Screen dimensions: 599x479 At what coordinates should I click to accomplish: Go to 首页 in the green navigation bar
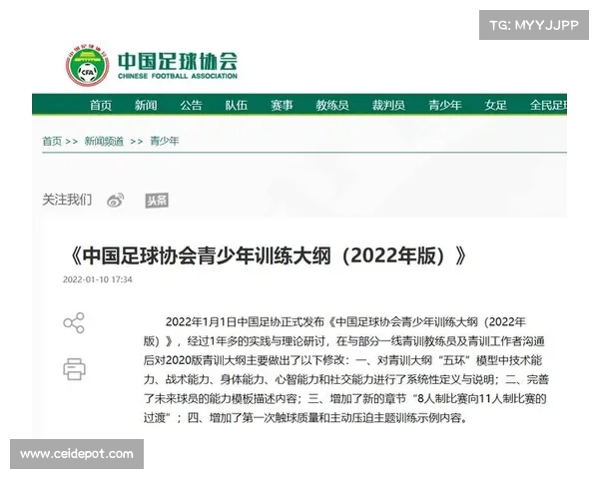coord(101,105)
